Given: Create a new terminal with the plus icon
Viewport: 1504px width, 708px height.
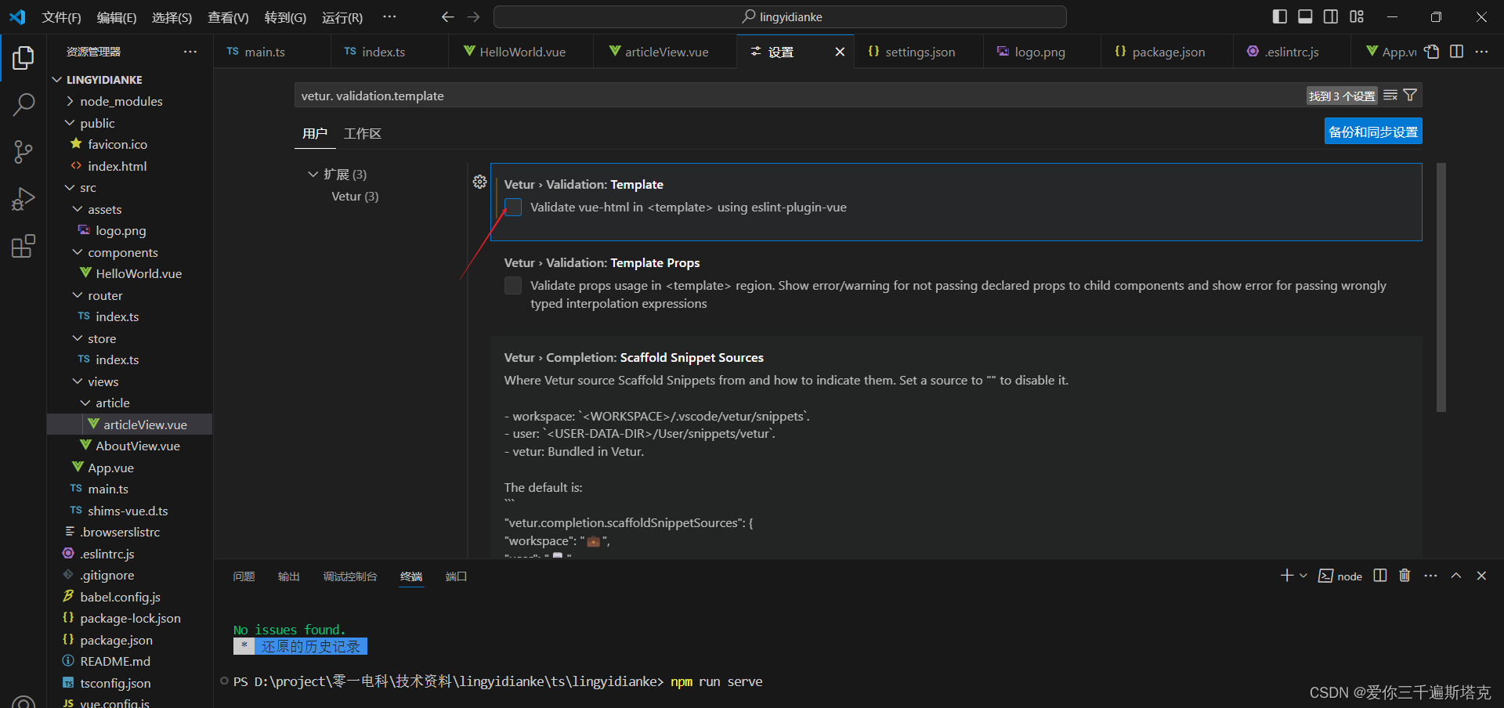Looking at the screenshot, I should click(x=1285, y=576).
